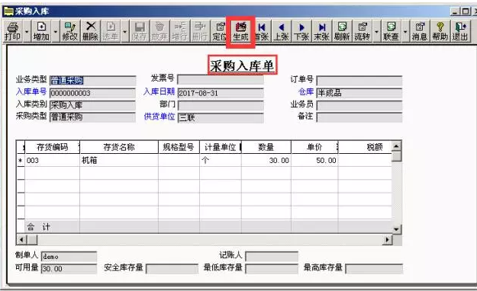The height and width of the screenshot is (291, 477).
Task: Click the 生成 (Generate) toolbar icon
Action: coord(240,31)
